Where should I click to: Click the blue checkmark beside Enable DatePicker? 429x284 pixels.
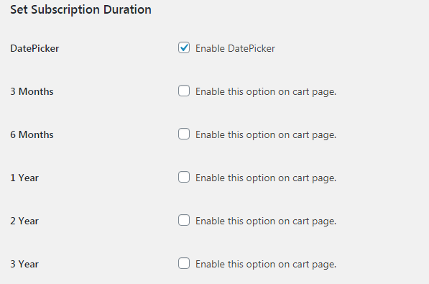click(x=184, y=47)
